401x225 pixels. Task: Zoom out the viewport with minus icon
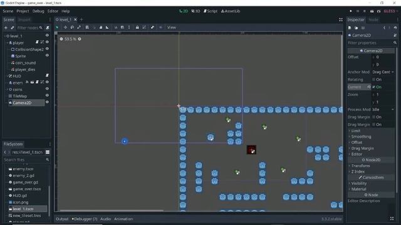(61, 39)
